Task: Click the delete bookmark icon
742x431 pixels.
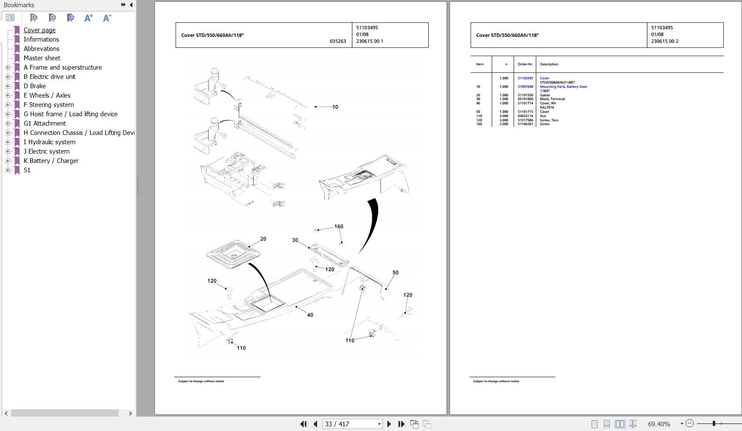Action: pos(33,18)
